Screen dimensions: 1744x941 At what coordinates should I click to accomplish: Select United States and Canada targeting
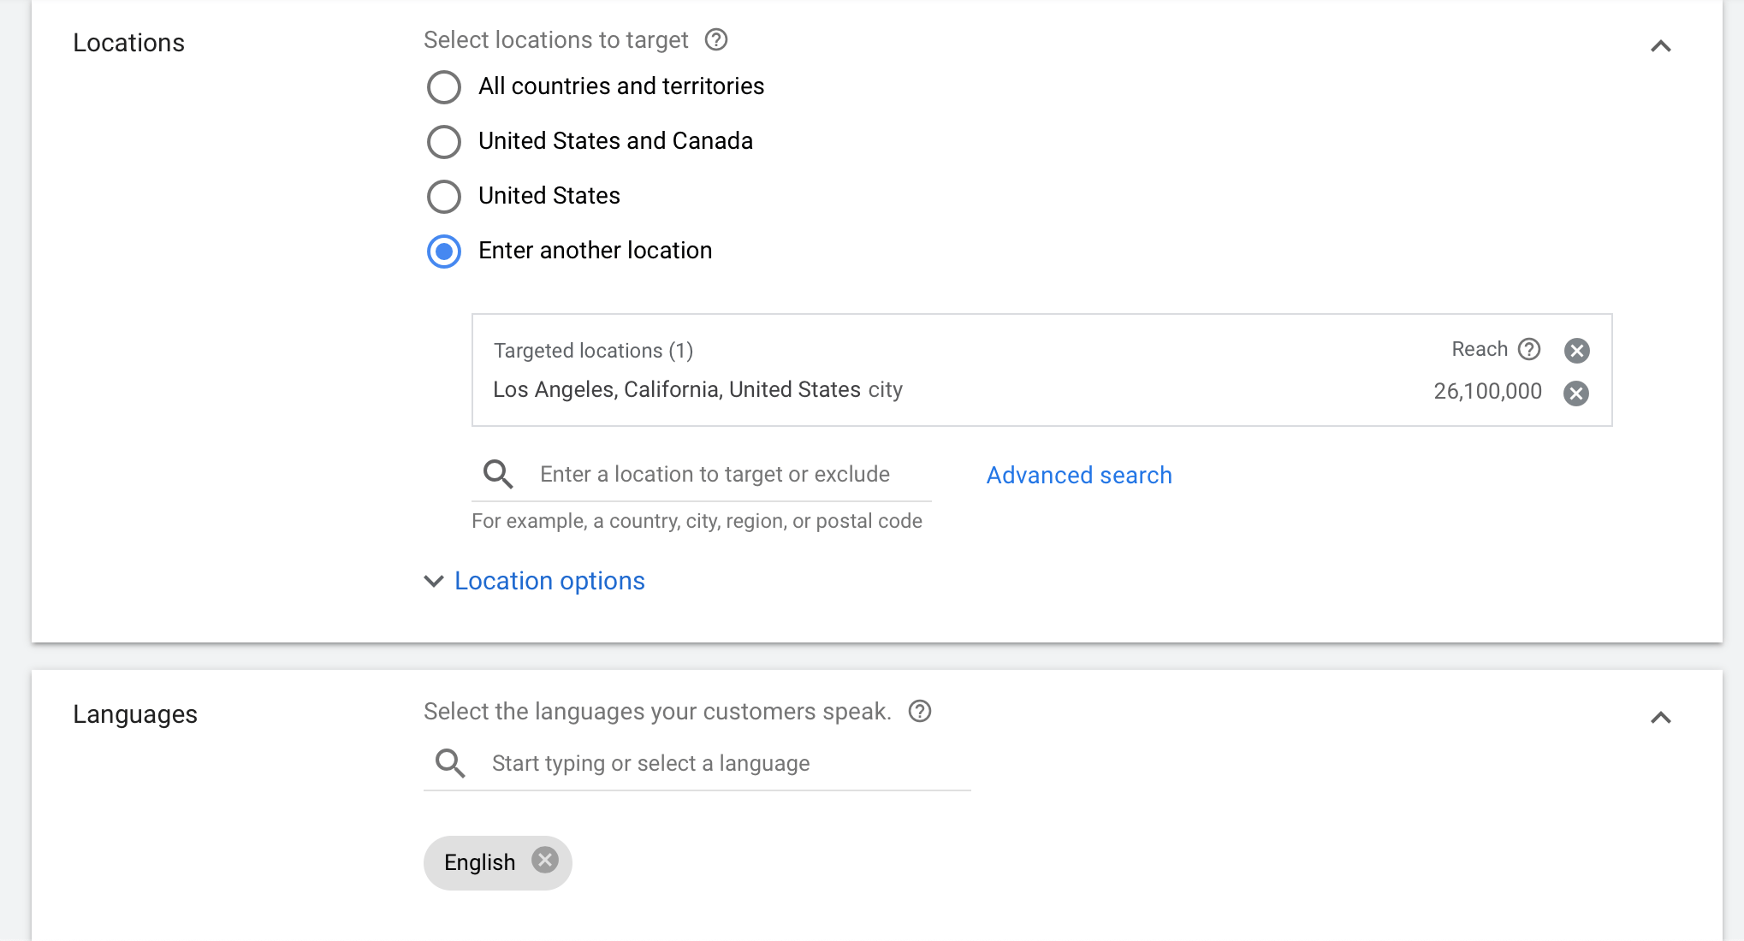tap(443, 141)
